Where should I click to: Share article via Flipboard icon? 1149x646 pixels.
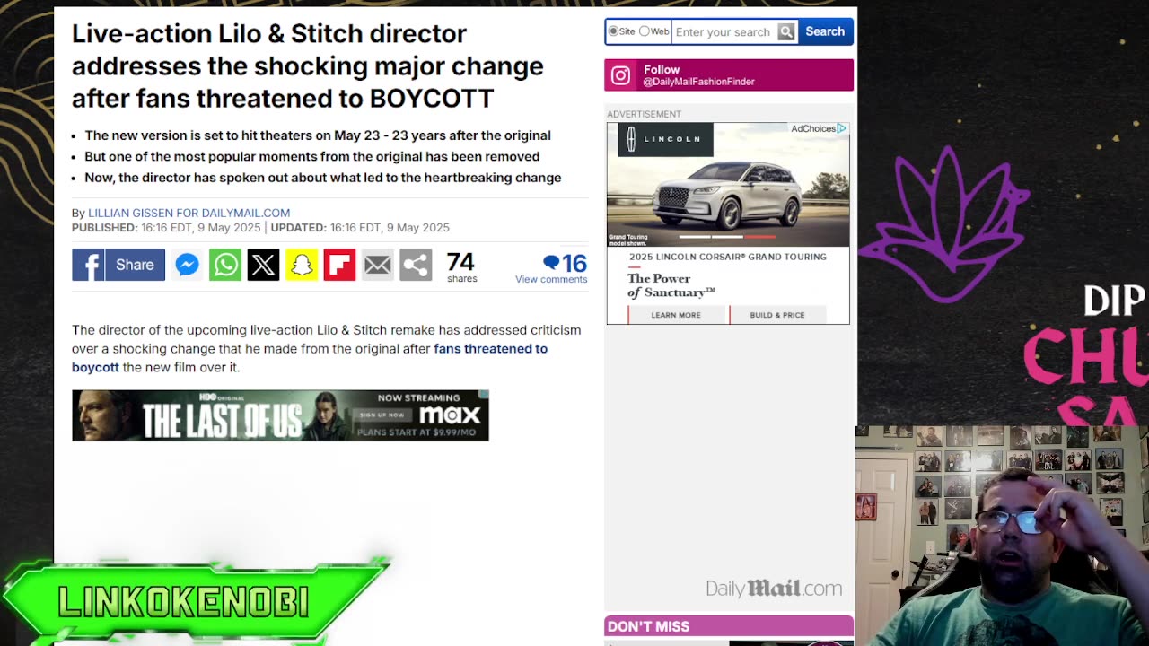click(x=339, y=265)
